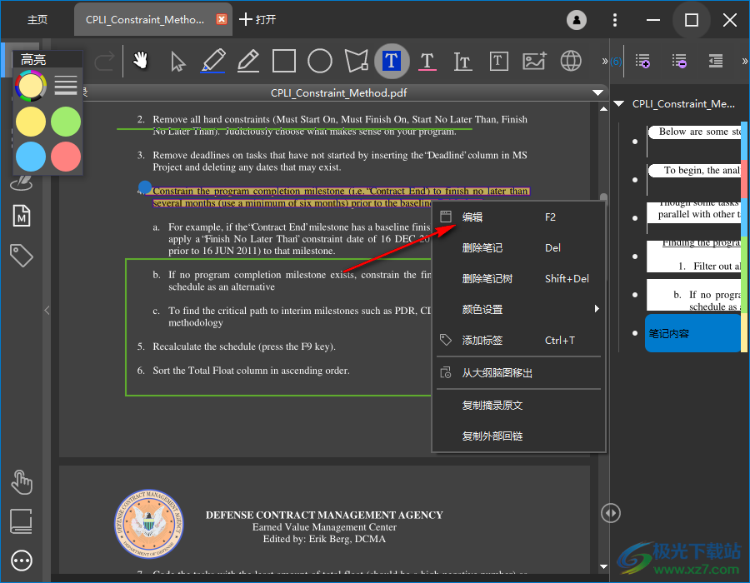Choose the pencil underline tool
The width and height of the screenshot is (750, 583).
coord(248,61)
